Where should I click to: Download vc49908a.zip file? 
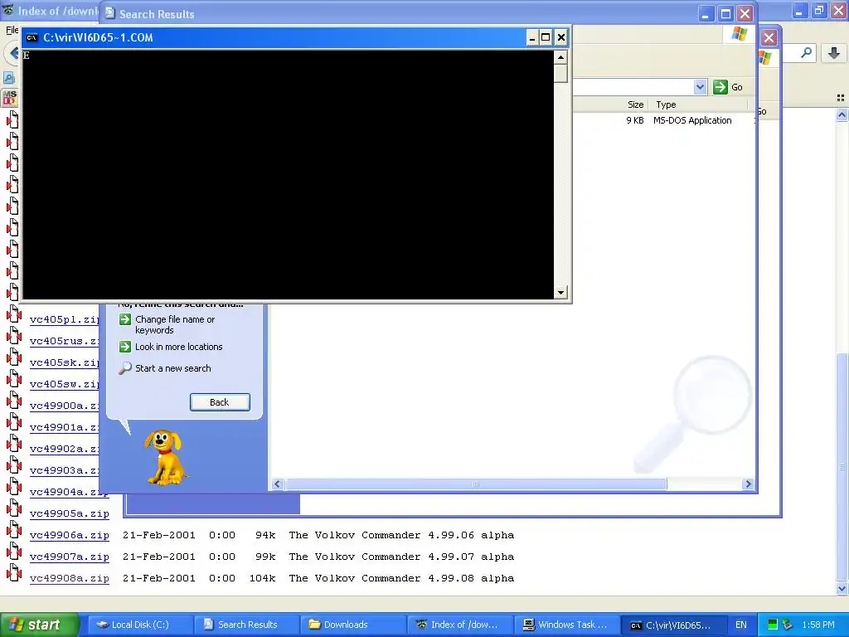(x=70, y=578)
